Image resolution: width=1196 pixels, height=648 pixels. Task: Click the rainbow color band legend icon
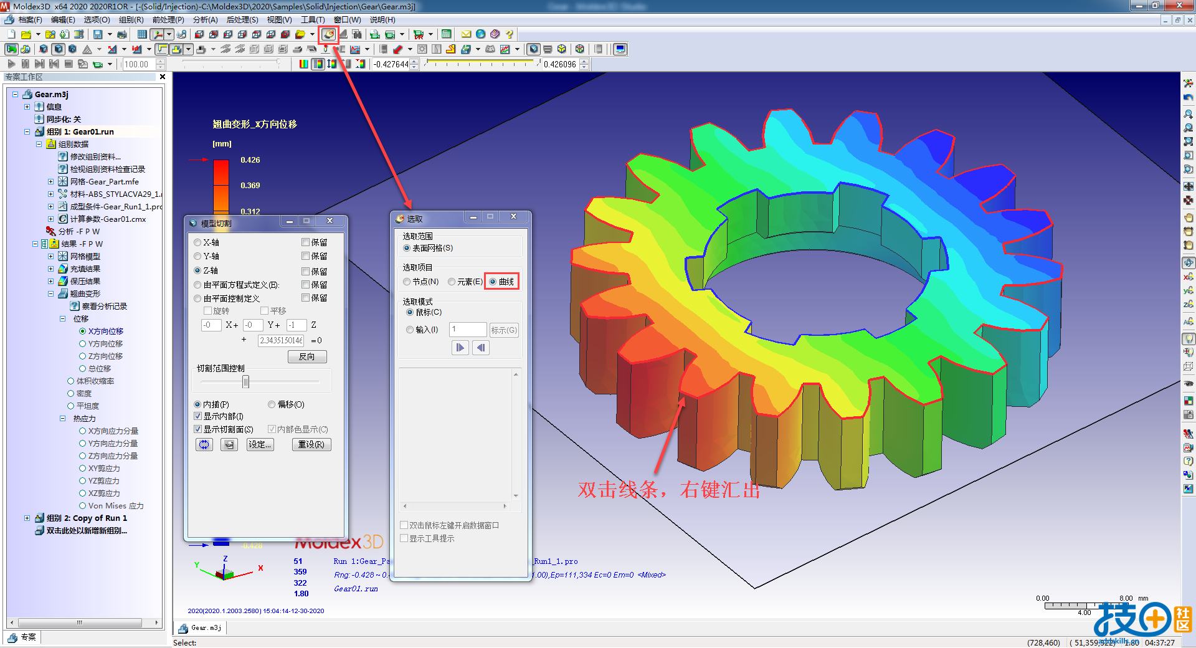click(303, 64)
